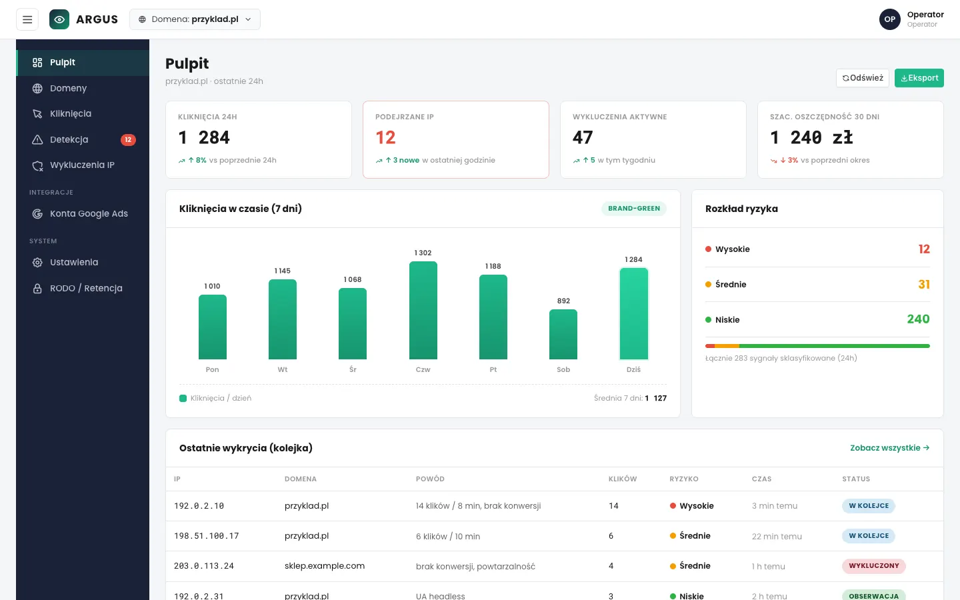Open Detekcja sidebar item
Viewport: 960px width, 600px height.
tap(83, 139)
